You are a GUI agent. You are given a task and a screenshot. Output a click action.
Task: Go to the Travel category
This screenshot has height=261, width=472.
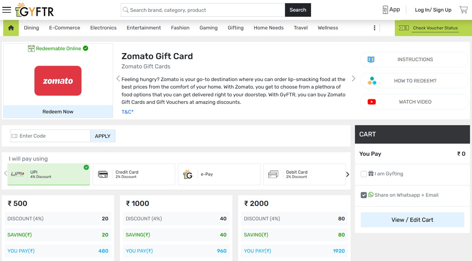(x=301, y=28)
